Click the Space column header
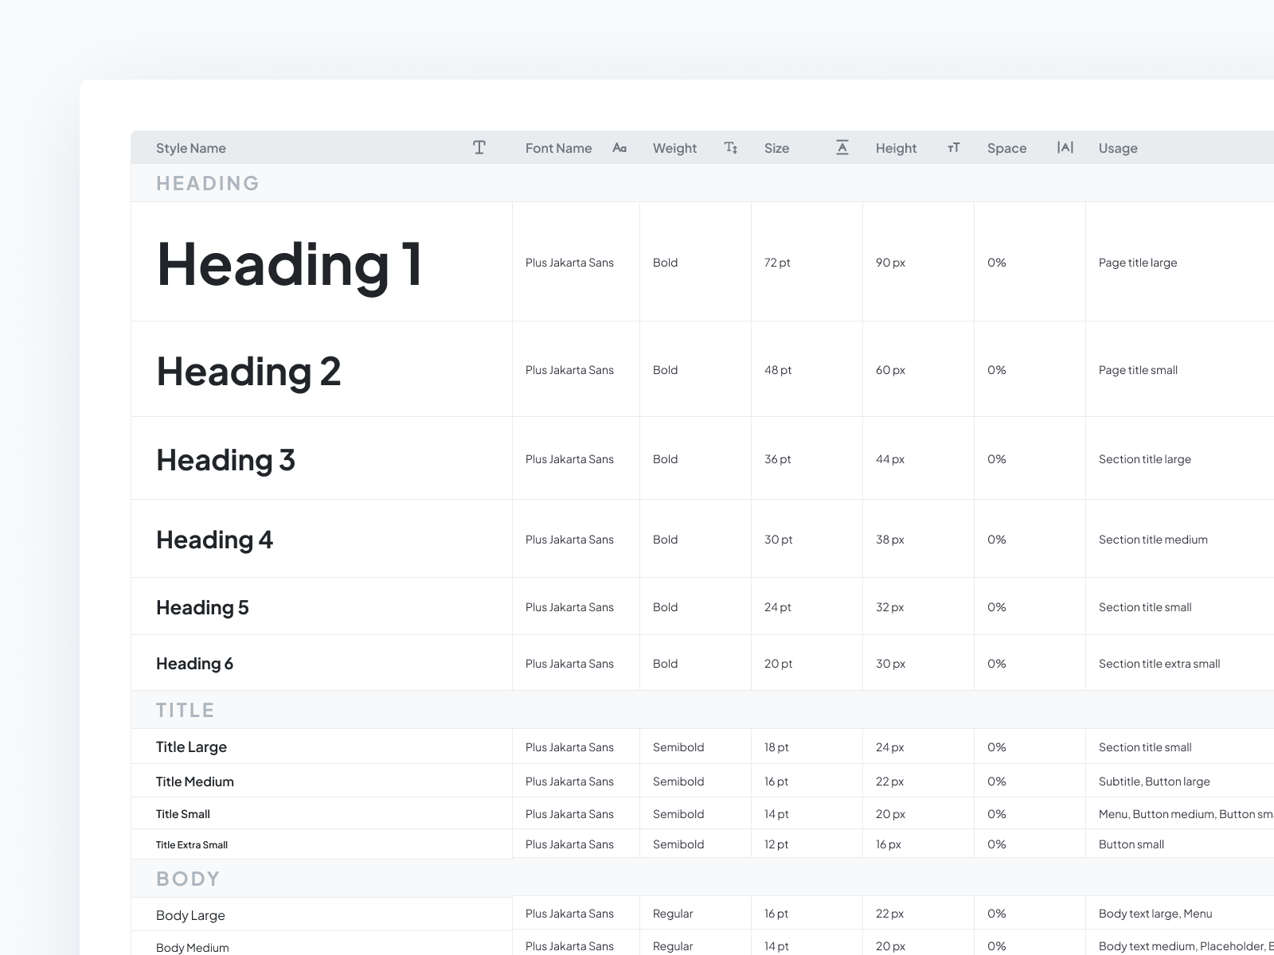Viewport: 1274px width, 955px height. [1006, 148]
